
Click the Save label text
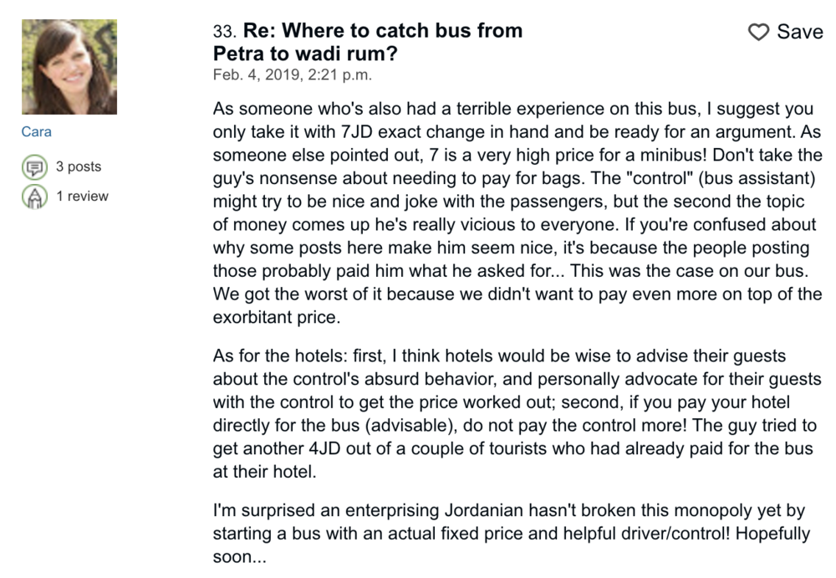click(800, 32)
